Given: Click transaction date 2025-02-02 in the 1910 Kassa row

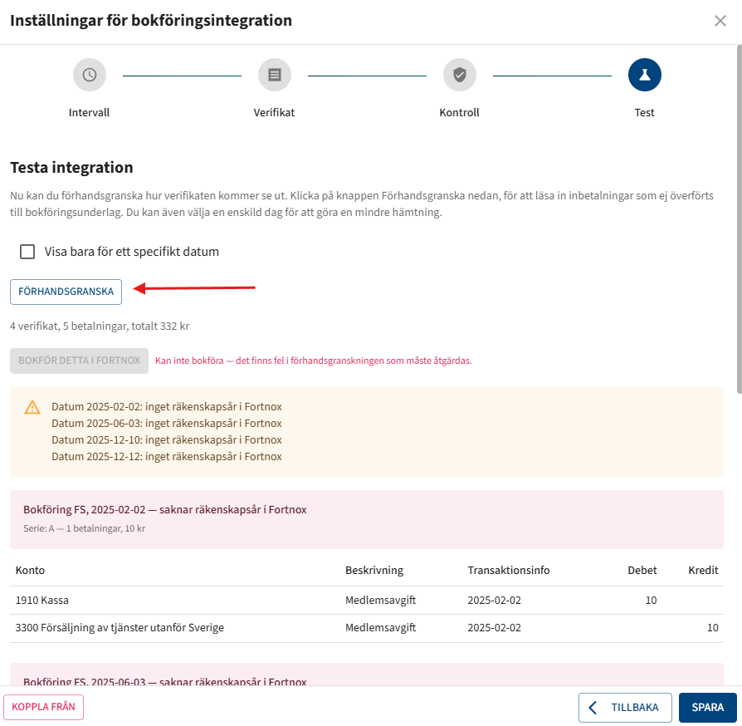Looking at the screenshot, I should pyautogui.click(x=494, y=601).
